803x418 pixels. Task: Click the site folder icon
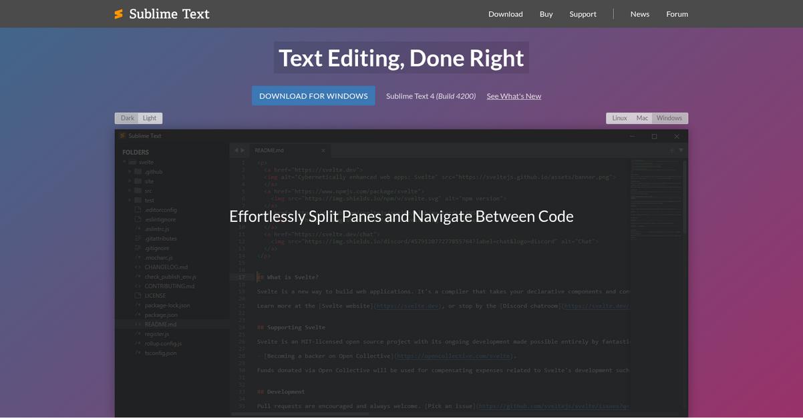(x=138, y=181)
